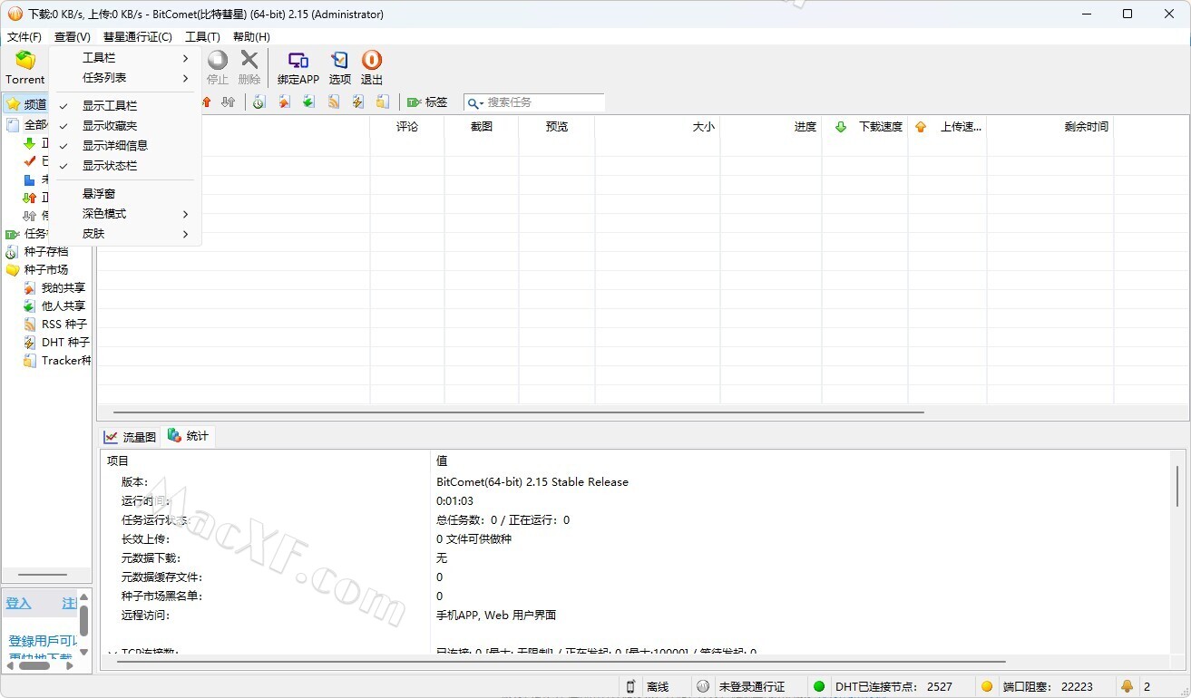
Task: Close the open 查看(V) menu
Action: tap(73, 37)
